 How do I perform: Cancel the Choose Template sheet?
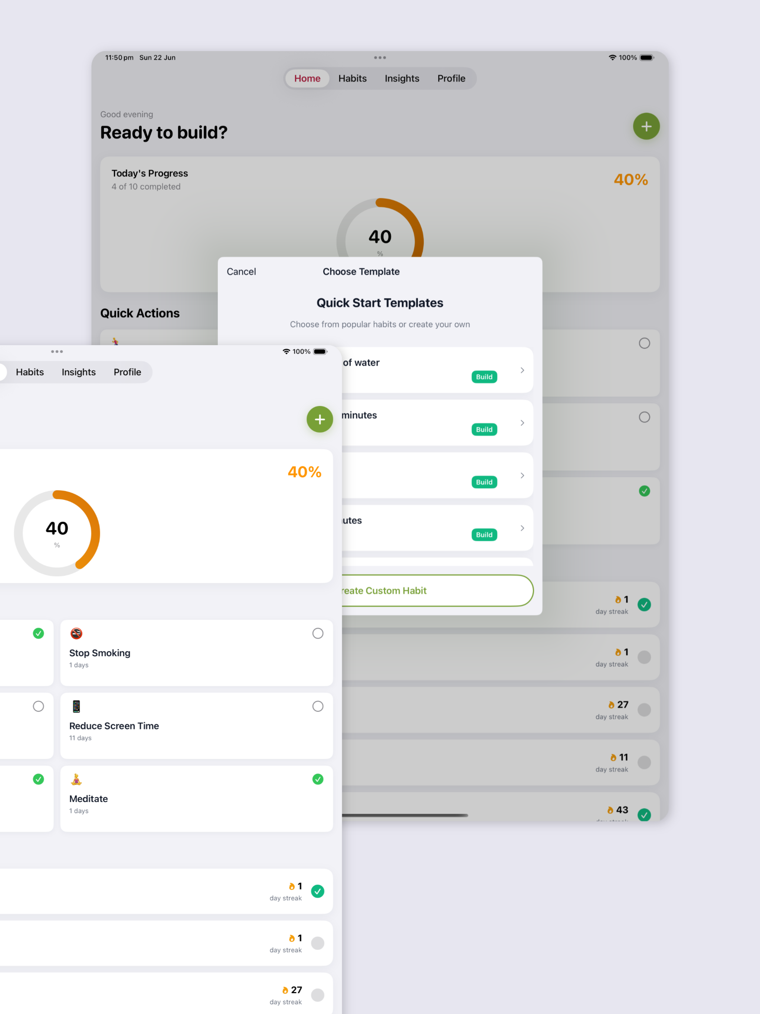[241, 271]
